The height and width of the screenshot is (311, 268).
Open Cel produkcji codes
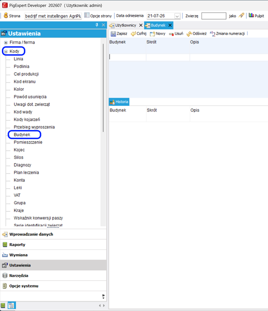26,74
